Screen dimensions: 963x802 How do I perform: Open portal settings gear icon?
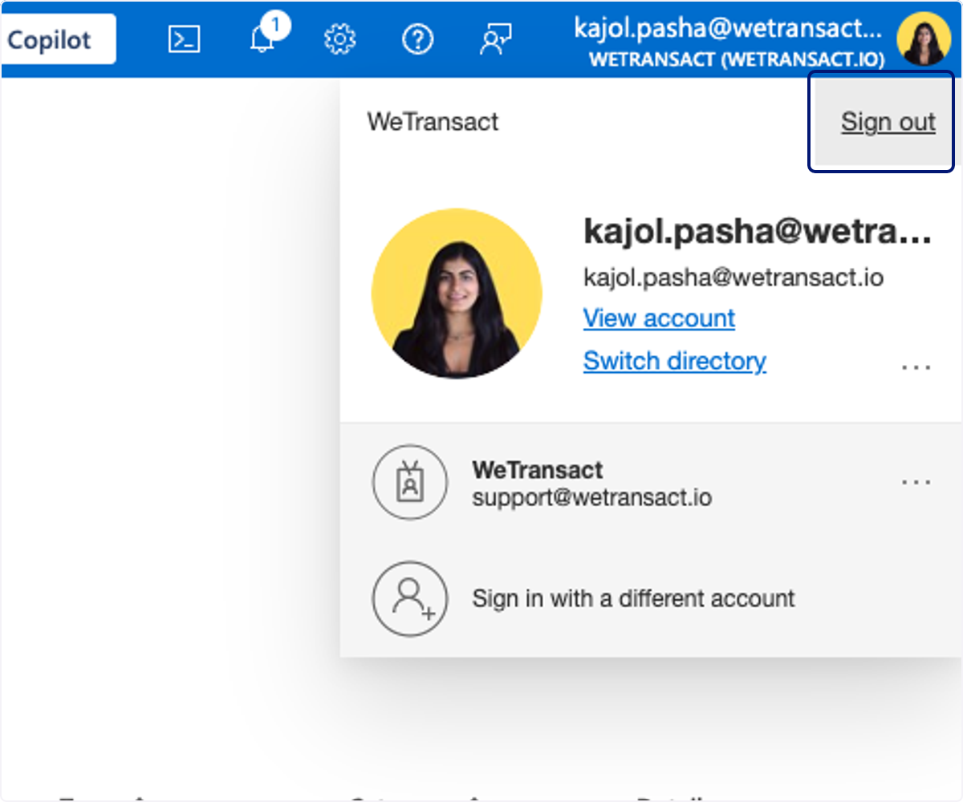(x=340, y=39)
